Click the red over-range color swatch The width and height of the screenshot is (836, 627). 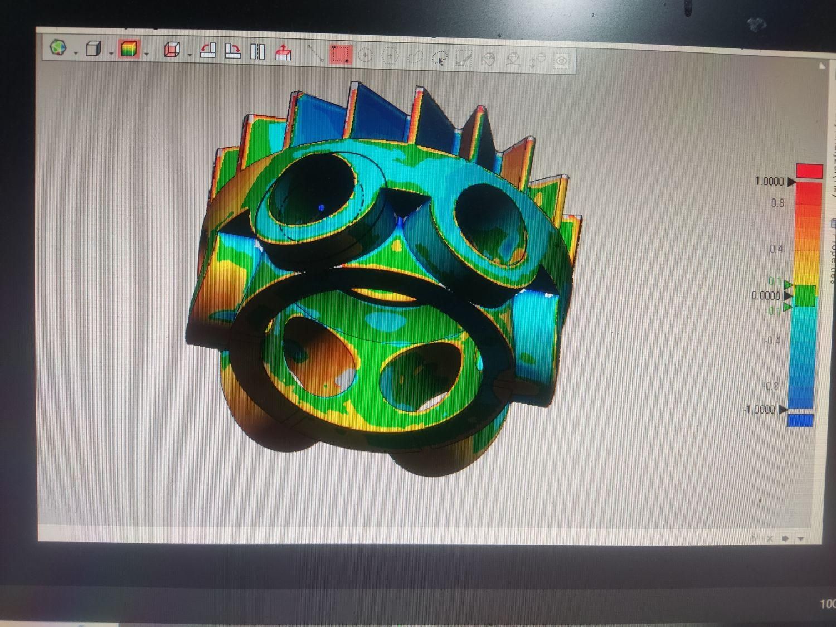click(x=809, y=171)
